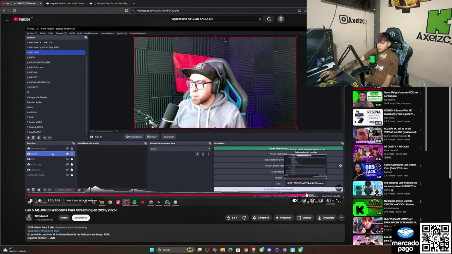Select the JUEGOS CAM PEQUEÑA scene

[x=38, y=62]
